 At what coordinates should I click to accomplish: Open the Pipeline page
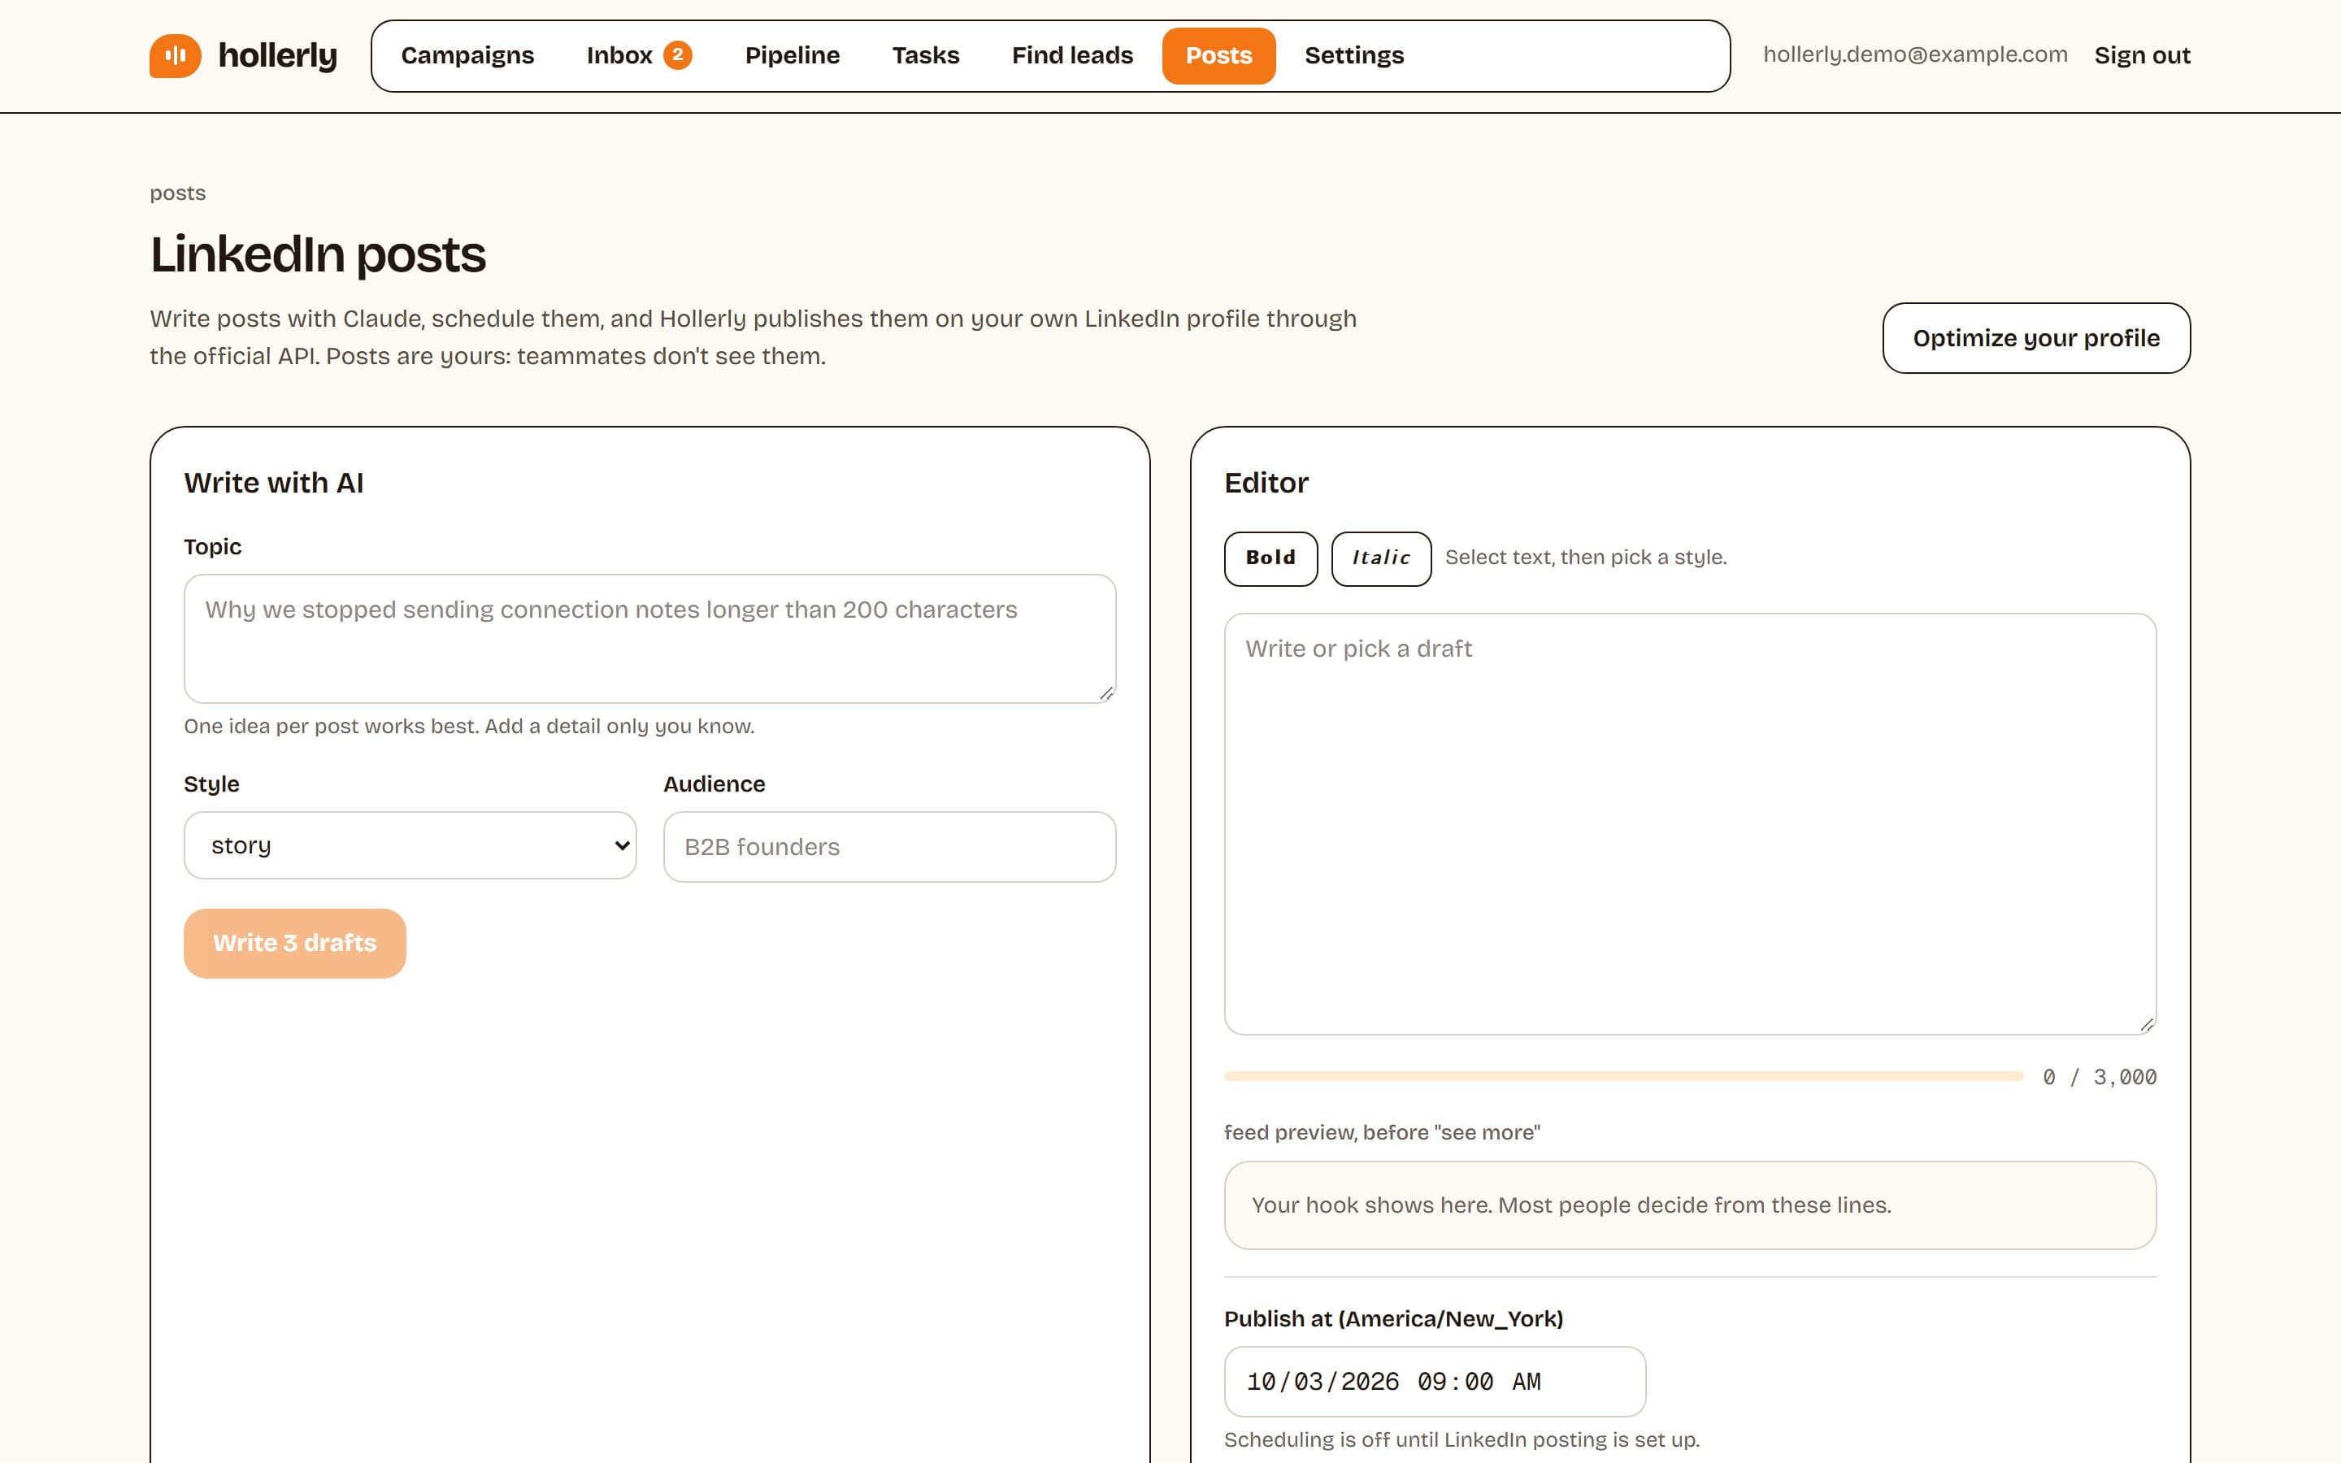793,55
